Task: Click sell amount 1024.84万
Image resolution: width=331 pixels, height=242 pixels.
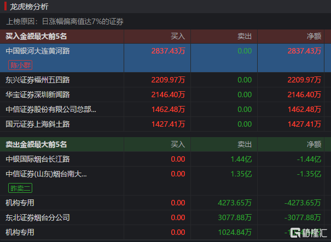Action: click(235, 232)
